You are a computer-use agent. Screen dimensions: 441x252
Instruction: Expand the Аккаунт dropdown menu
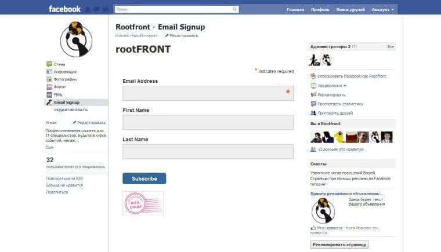tap(382, 9)
